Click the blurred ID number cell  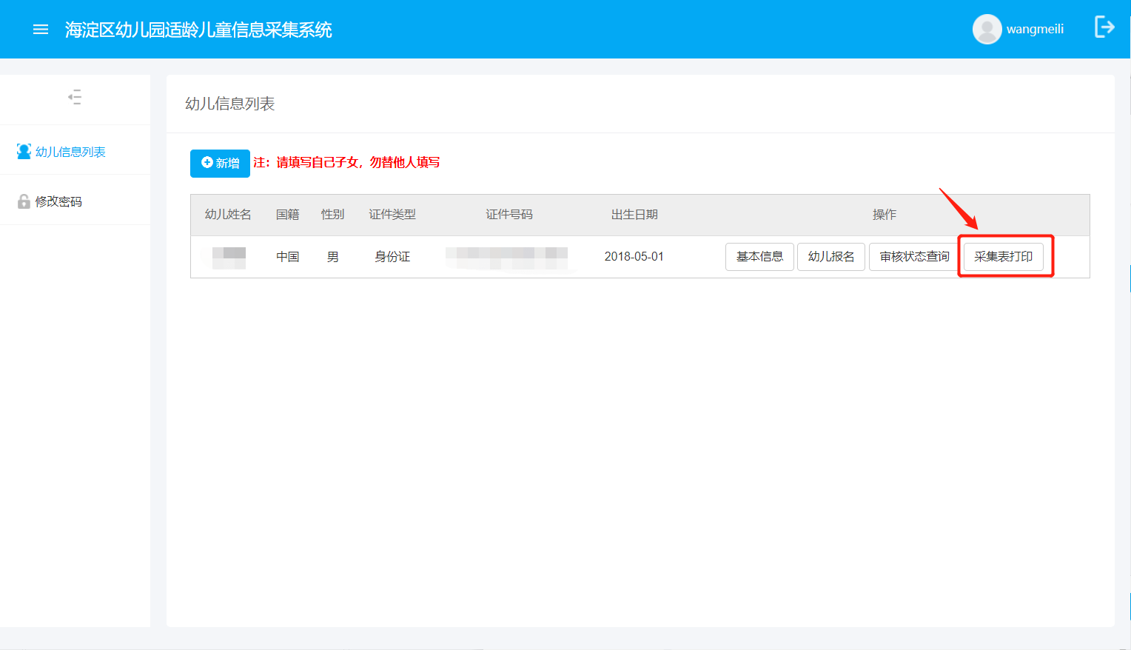507,257
